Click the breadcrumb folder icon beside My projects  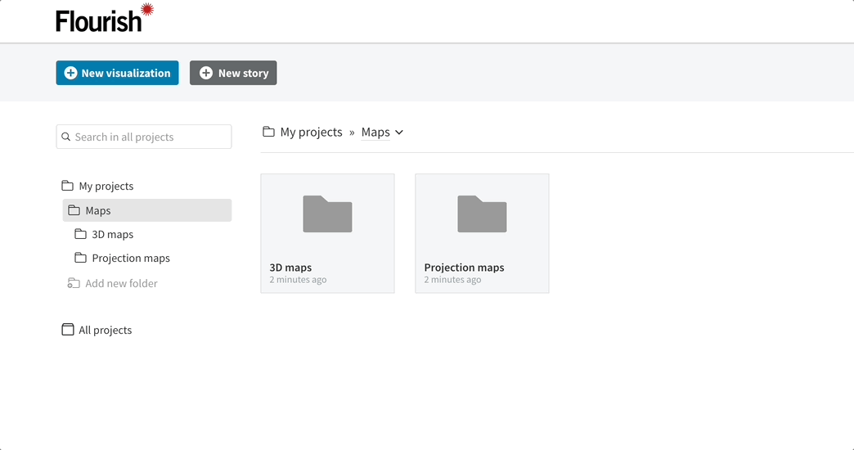coord(268,132)
